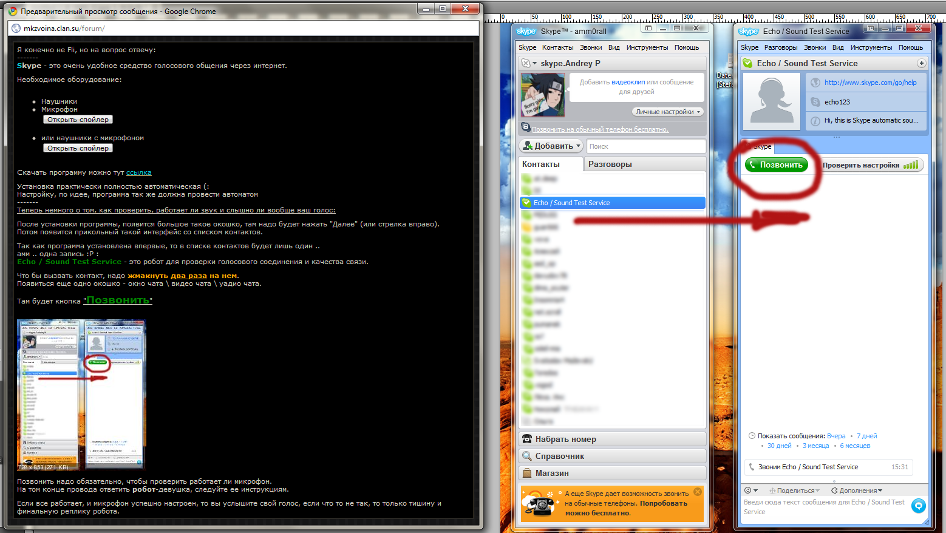Viewport: 946px width, 533px height.
Task: Switch to the 'Контакты' tab
Action: coord(551,164)
